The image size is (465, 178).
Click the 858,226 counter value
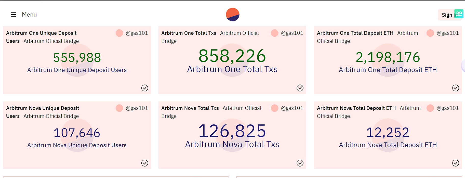(x=232, y=56)
